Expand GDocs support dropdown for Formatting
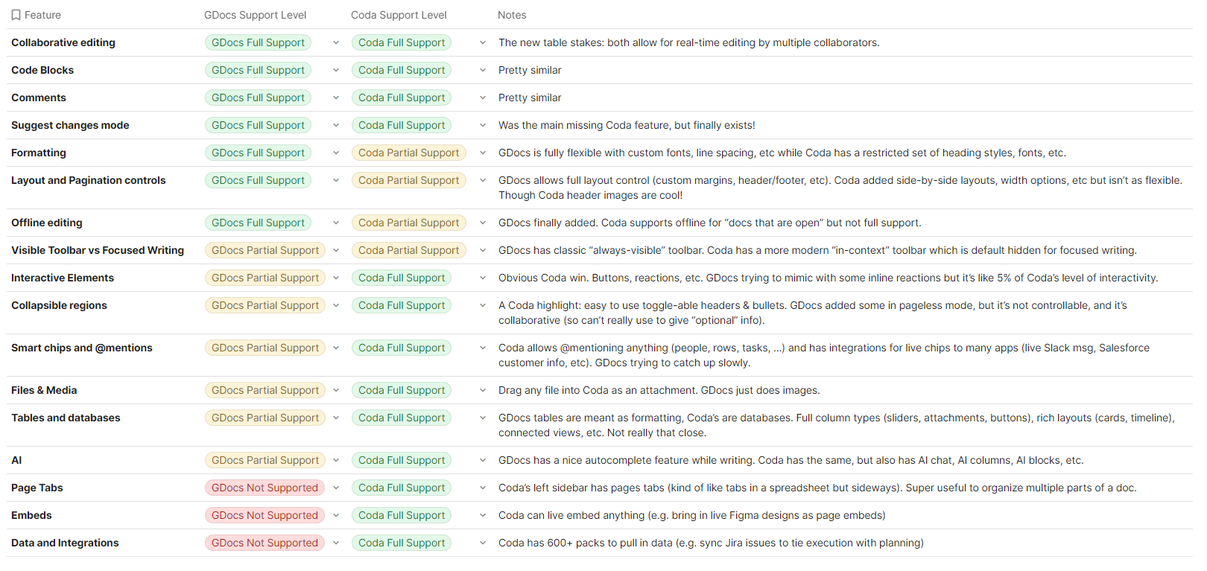 (336, 153)
